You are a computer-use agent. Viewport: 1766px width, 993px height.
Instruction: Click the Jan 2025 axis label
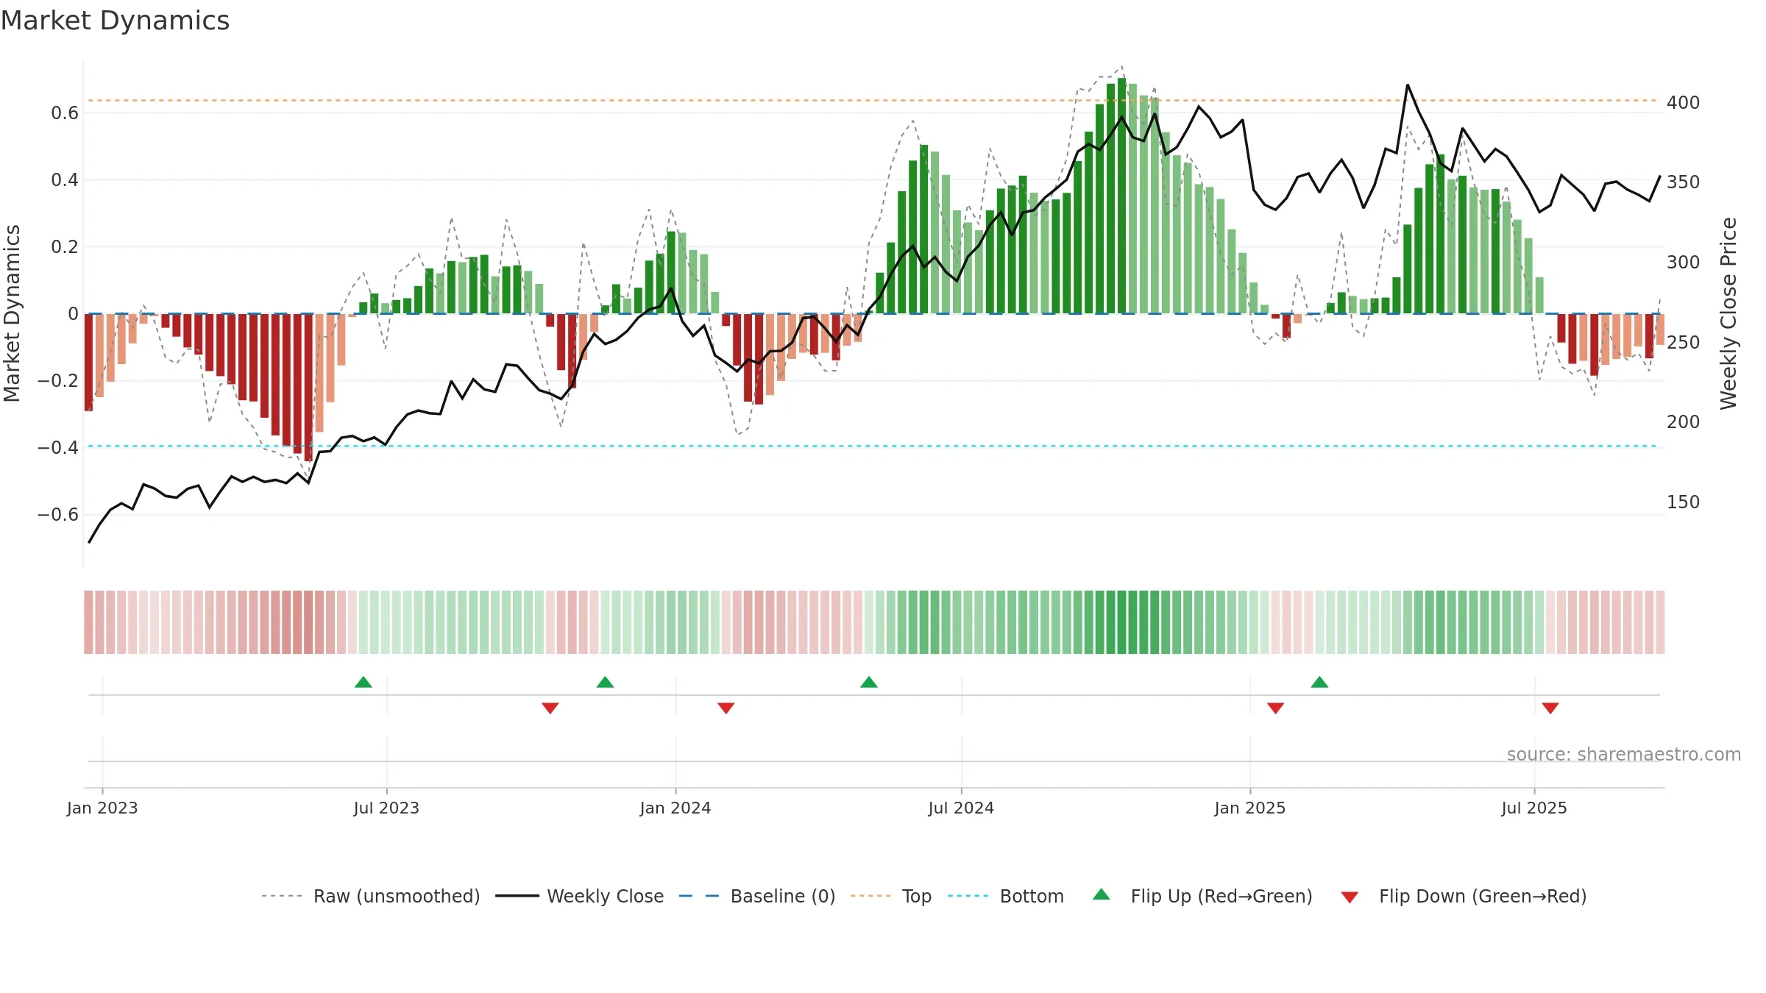pyautogui.click(x=1250, y=808)
